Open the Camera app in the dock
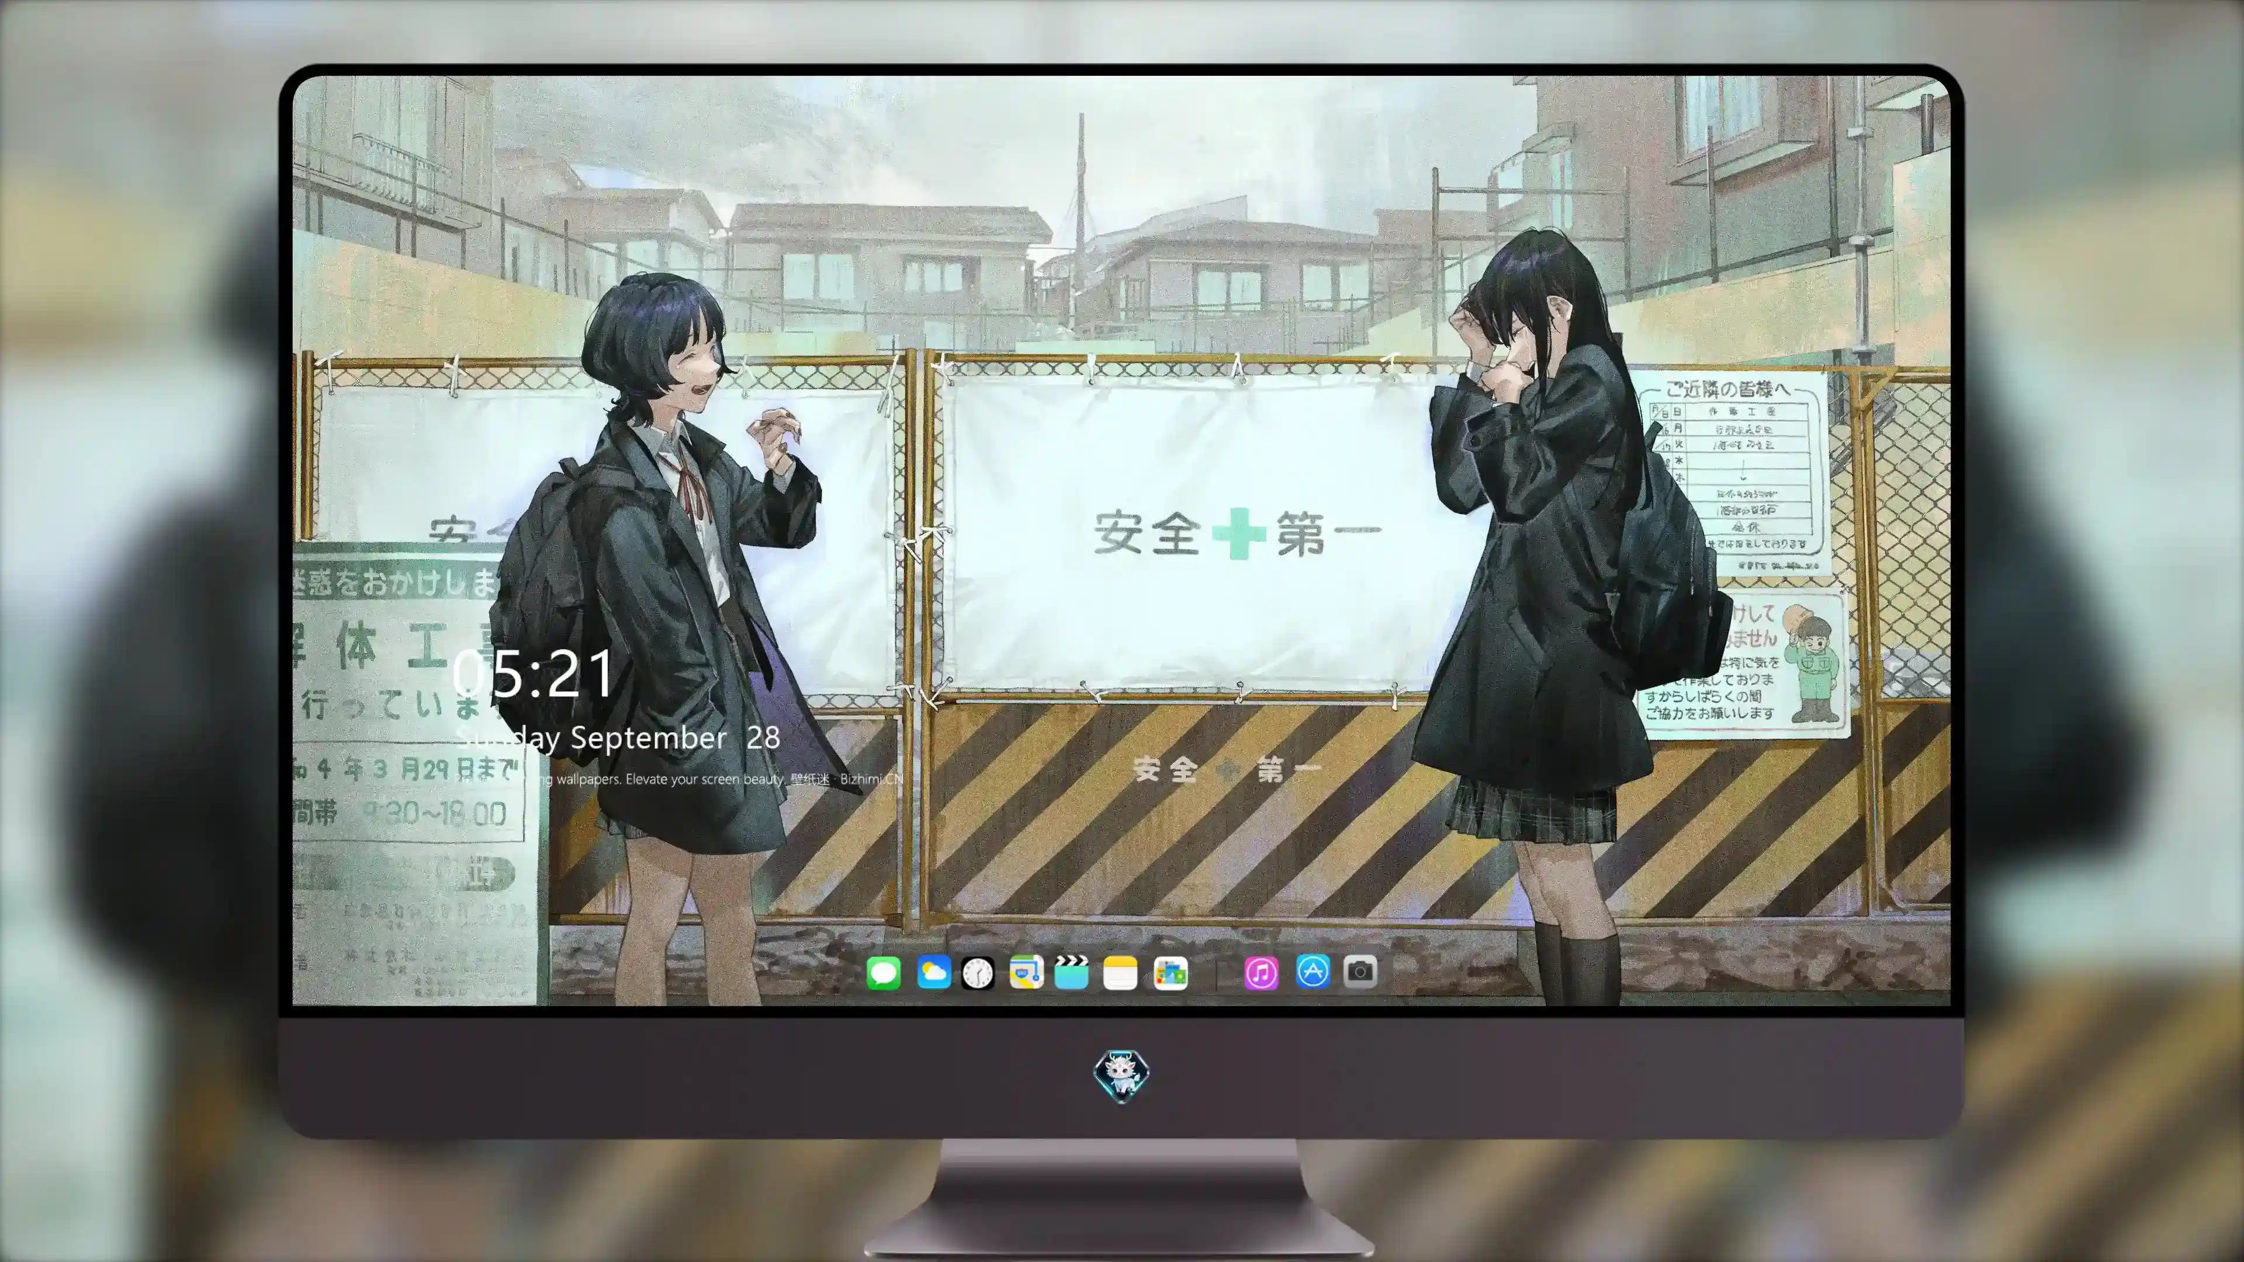2244x1262 pixels. point(1360,971)
